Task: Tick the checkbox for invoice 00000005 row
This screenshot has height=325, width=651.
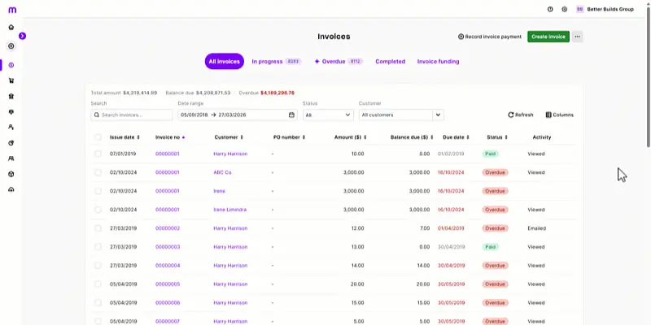Action: (98, 284)
